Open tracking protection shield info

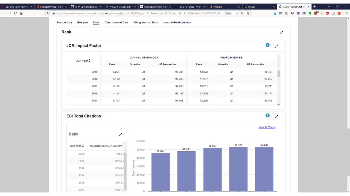49,13
